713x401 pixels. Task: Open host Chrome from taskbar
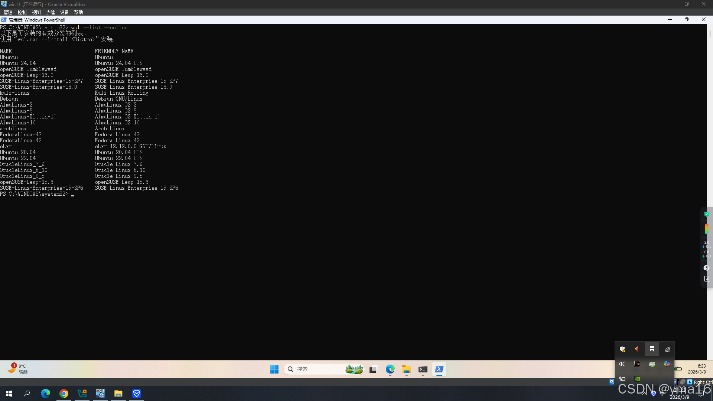64,394
